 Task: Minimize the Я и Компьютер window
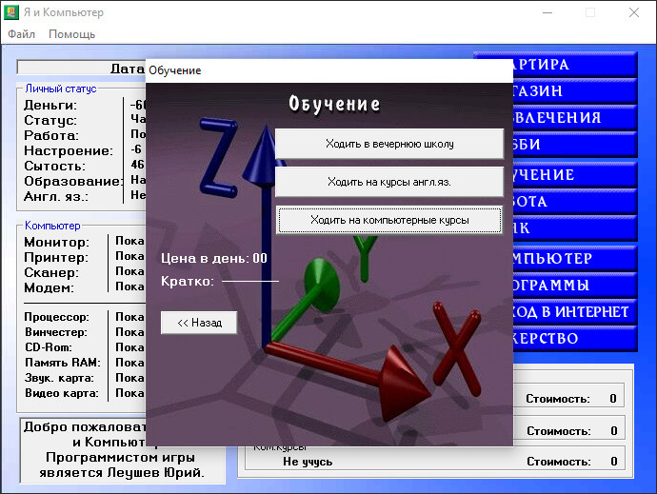pyautogui.click(x=547, y=12)
